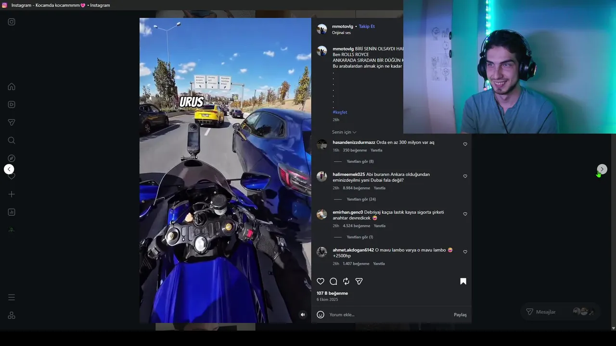Reply to hasandenizzdurmazz with 'Yanıtla'
The height and width of the screenshot is (346, 616).
376,150
